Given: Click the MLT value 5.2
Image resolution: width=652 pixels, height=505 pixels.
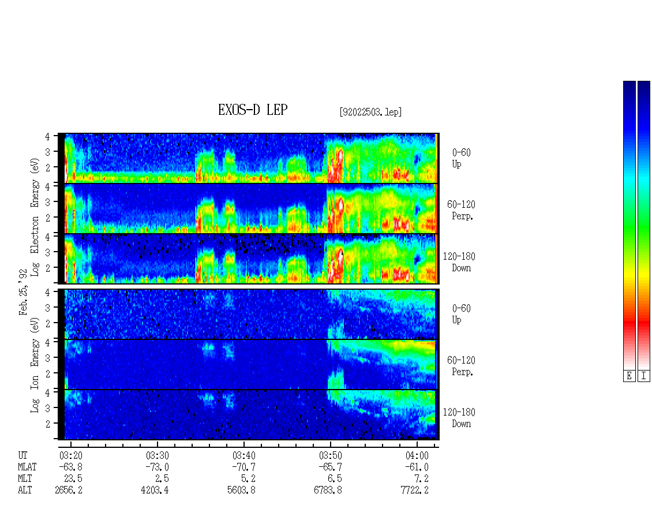Looking at the screenshot, I should [x=249, y=479].
